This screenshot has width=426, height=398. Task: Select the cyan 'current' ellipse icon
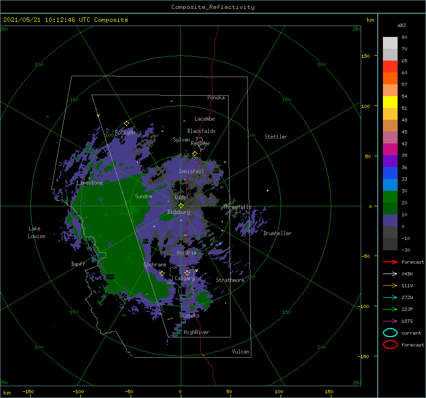(x=390, y=333)
